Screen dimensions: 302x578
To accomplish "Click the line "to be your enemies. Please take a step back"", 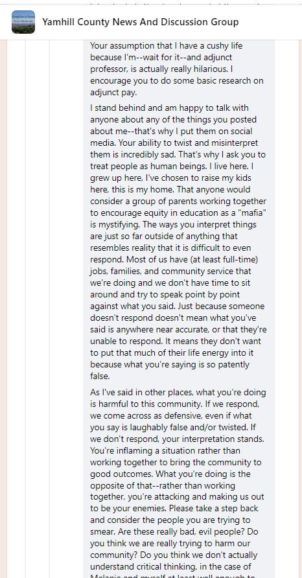I will coord(174,508).
